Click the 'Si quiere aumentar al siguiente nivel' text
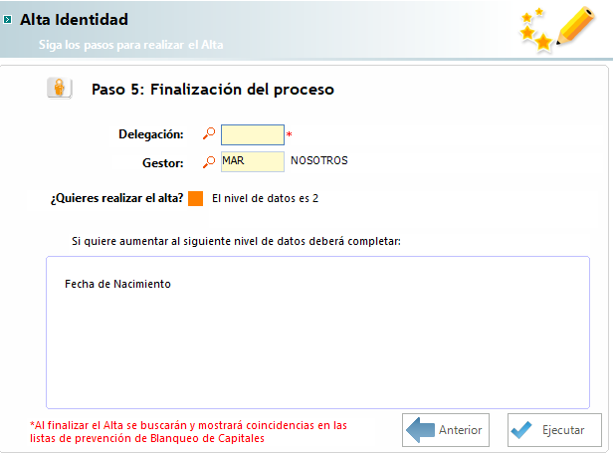 pyautogui.click(x=236, y=241)
